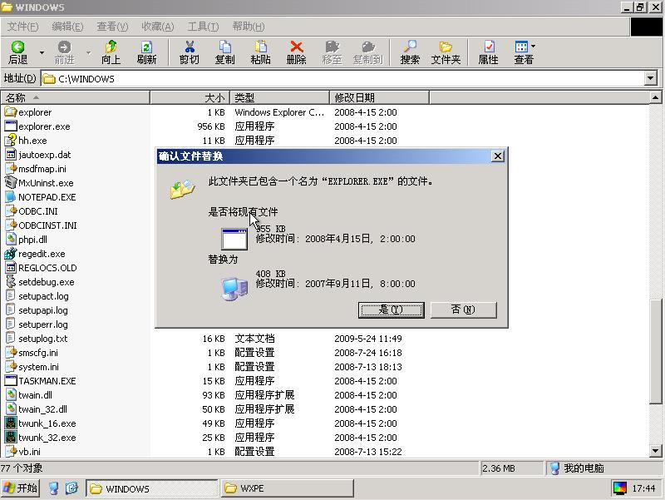The width and height of the screenshot is (665, 500).
Task: Select the MxUninst.exe icon
Action: [11, 182]
